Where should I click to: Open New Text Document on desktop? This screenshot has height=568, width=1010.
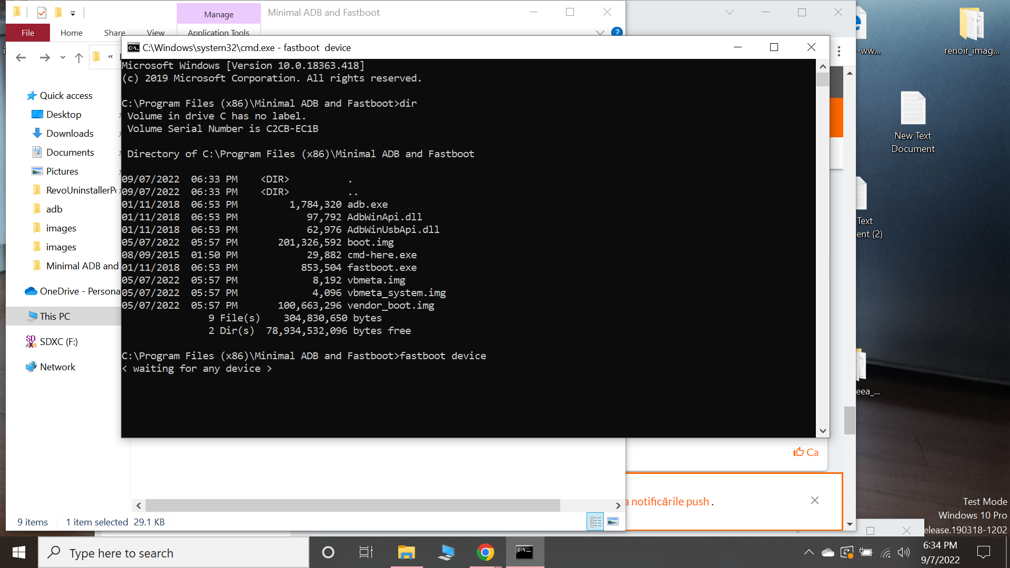point(913,123)
